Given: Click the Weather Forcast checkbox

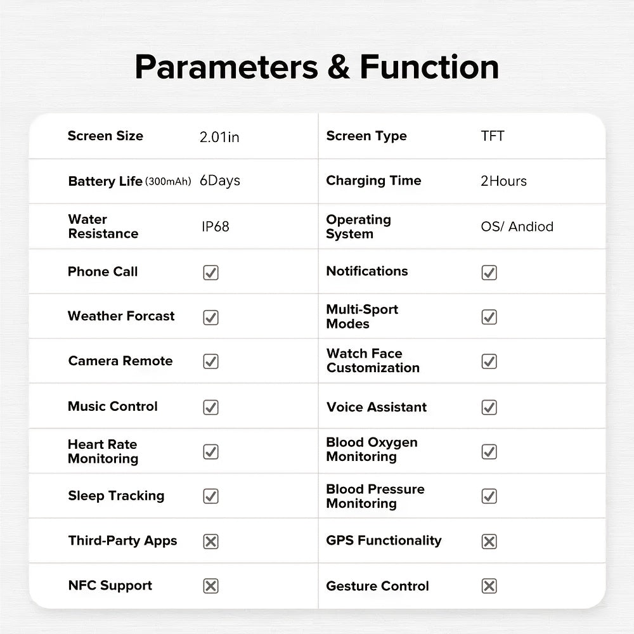Looking at the screenshot, I should 210,317.
